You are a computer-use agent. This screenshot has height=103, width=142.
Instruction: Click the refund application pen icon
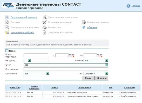[45, 22]
